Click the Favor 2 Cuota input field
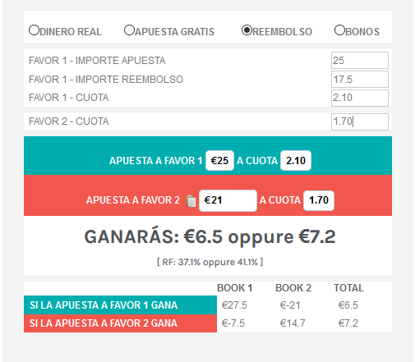415x362 pixels. (x=360, y=121)
